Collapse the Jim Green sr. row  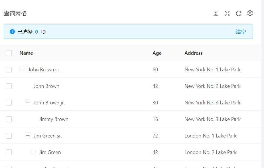[28, 135]
